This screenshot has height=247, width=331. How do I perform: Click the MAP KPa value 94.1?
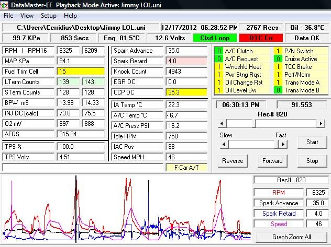pos(81,61)
